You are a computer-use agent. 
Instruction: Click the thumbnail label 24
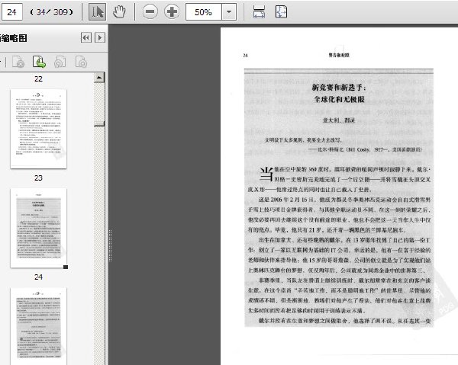pos(39,277)
